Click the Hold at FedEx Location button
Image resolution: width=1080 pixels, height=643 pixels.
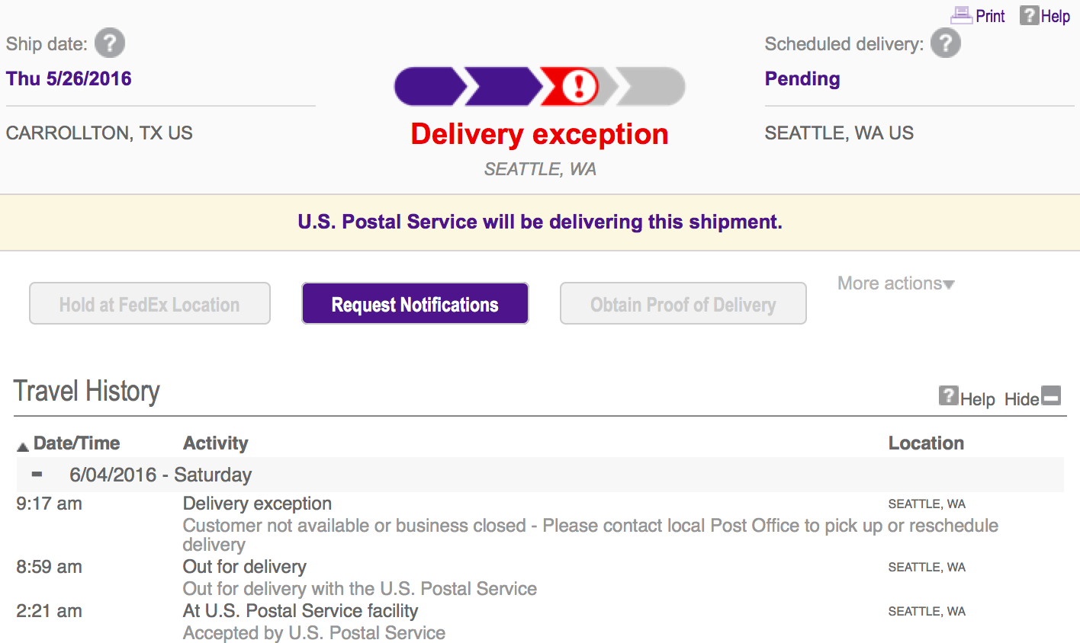(149, 304)
